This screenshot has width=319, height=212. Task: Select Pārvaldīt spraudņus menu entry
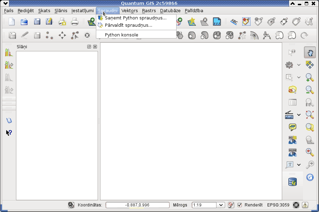point(136,25)
